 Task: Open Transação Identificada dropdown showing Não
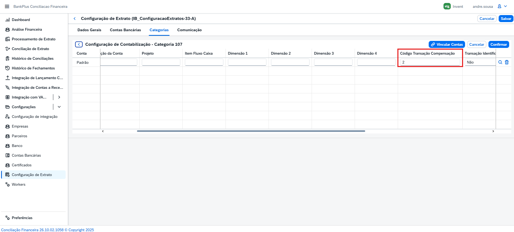click(x=480, y=62)
